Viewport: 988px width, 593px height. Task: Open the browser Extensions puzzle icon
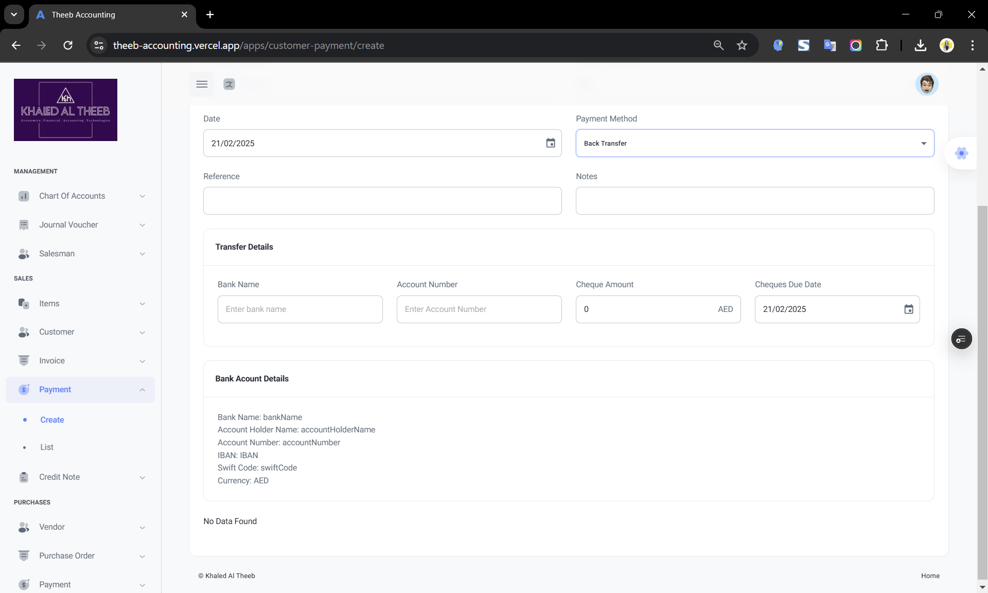(x=881, y=45)
